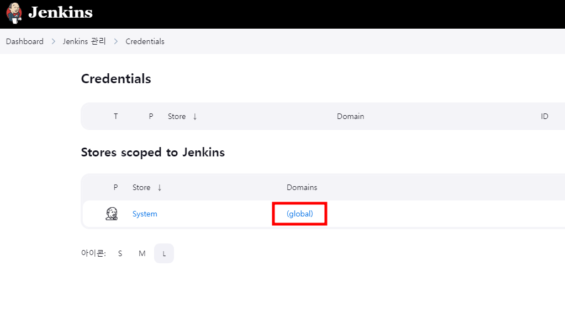Click the System store Jenkins icon
565x320 pixels.
coord(112,214)
